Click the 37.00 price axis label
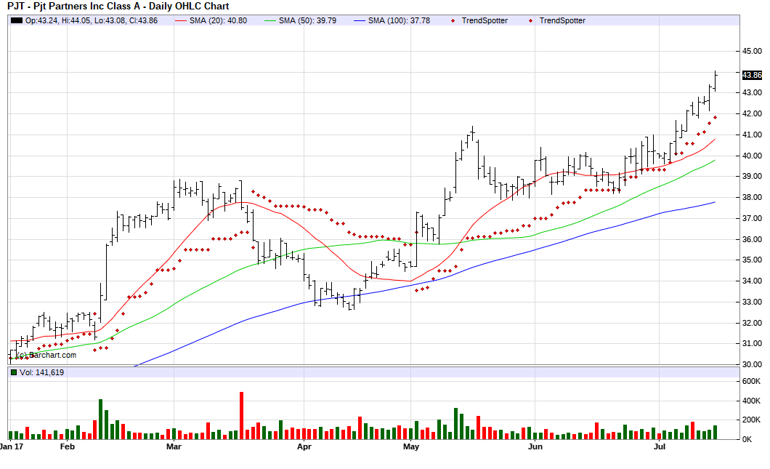 click(x=752, y=218)
